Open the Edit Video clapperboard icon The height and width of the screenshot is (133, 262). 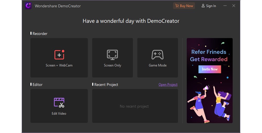[x=59, y=102]
